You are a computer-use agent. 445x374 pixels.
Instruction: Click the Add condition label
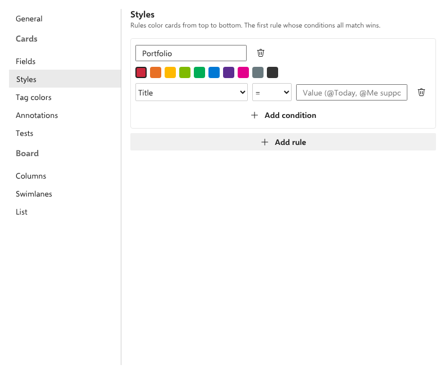290,115
